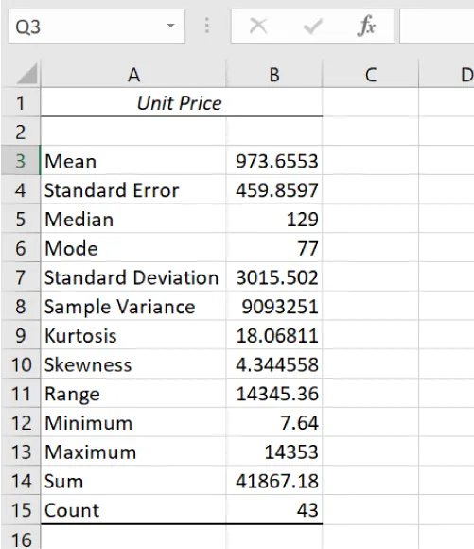Select row 6 header

(x=21, y=248)
